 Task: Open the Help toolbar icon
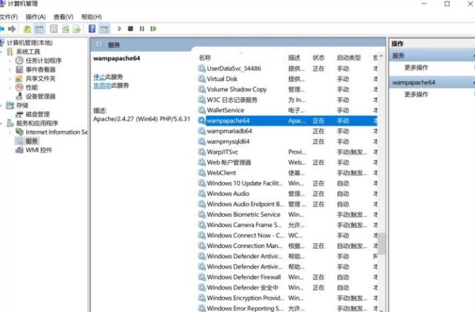pyautogui.click(x=92, y=29)
